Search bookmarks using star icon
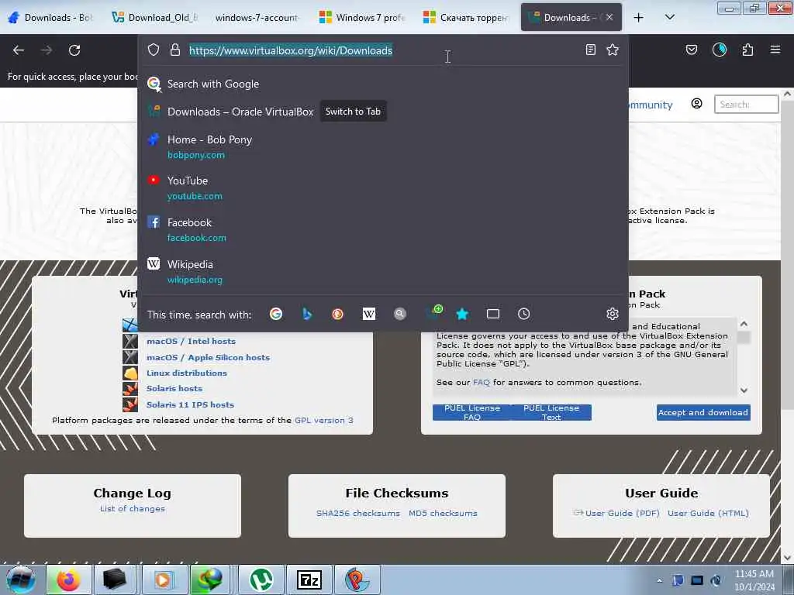Viewport: 794px width, 595px height. [462, 315]
